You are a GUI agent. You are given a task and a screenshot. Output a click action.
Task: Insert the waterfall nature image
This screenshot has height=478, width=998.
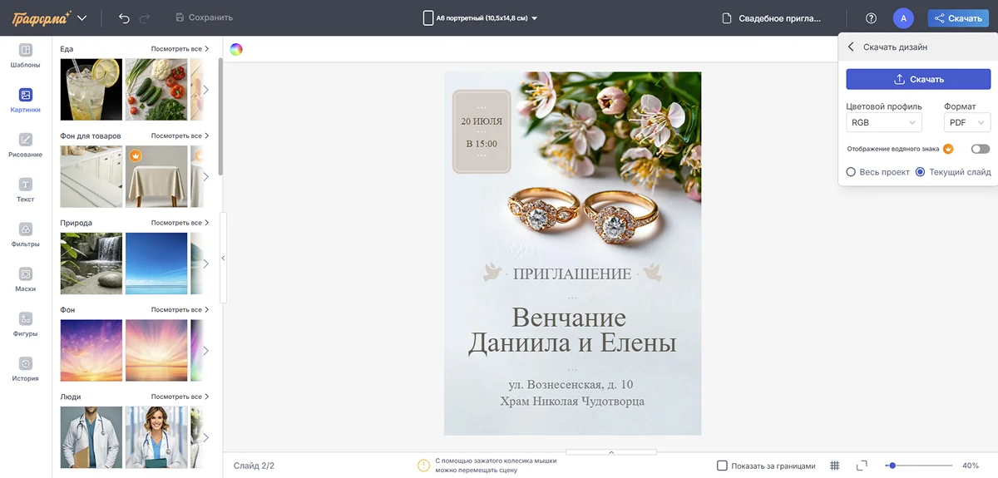pos(91,264)
